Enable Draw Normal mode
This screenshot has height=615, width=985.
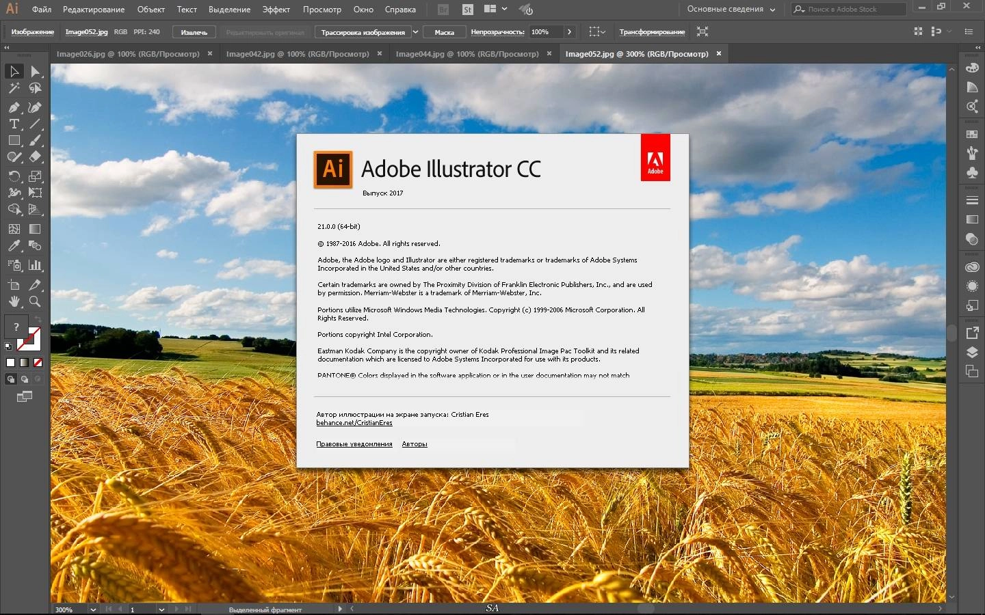10,379
